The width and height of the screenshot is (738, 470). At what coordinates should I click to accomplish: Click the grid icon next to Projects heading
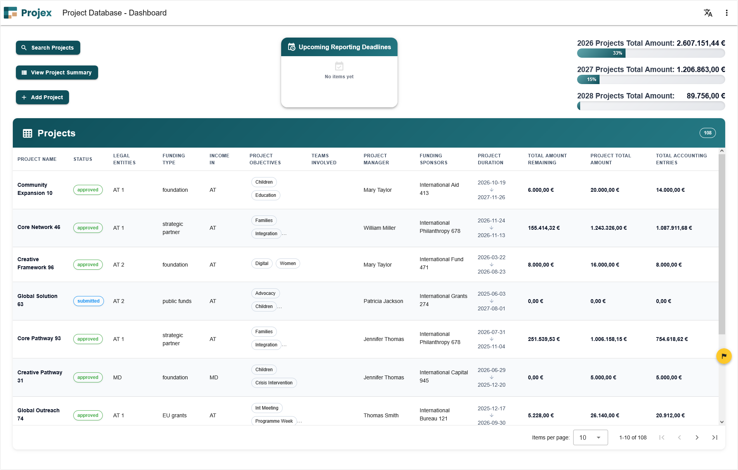coord(28,133)
